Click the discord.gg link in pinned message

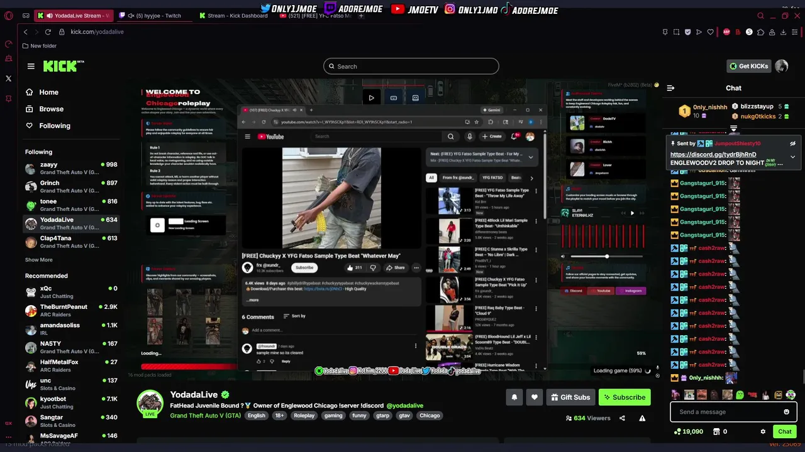tap(713, 154)
